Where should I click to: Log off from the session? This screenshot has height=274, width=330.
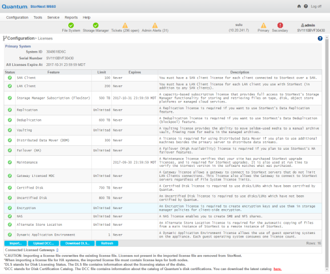tap(316, 6)
